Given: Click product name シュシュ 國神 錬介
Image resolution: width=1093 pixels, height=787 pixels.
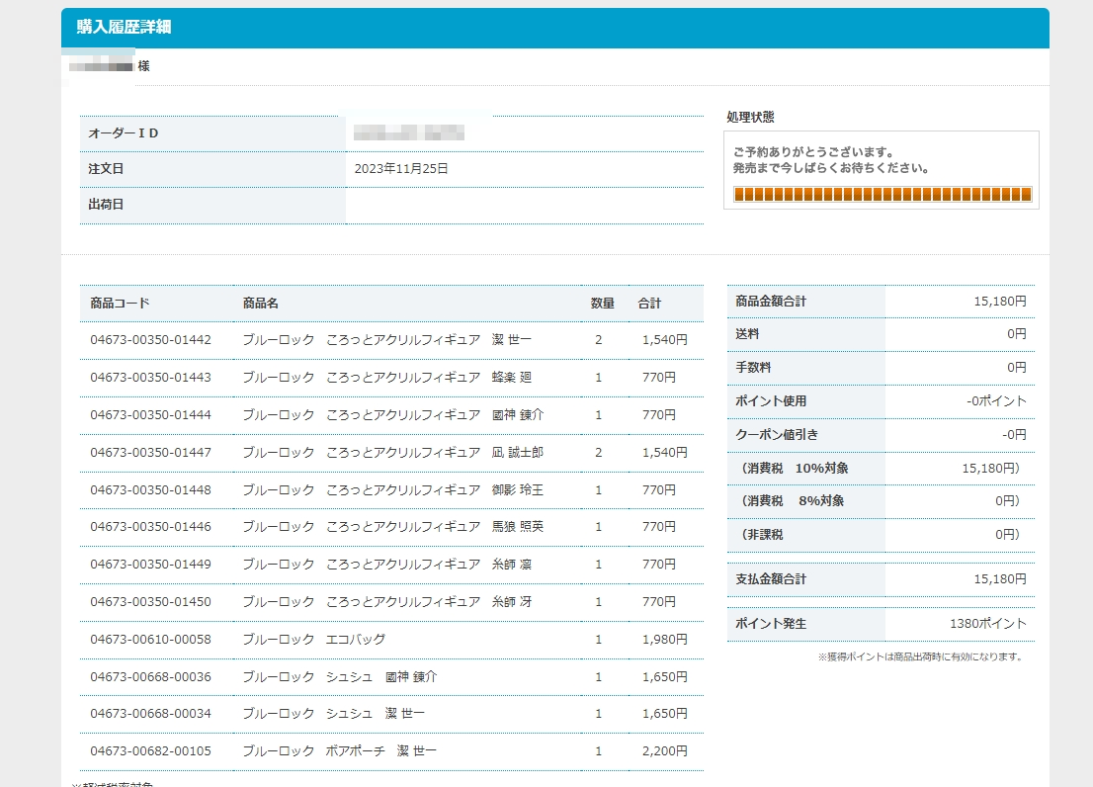Looking at the screenshot, I should (x=381, y=677).
